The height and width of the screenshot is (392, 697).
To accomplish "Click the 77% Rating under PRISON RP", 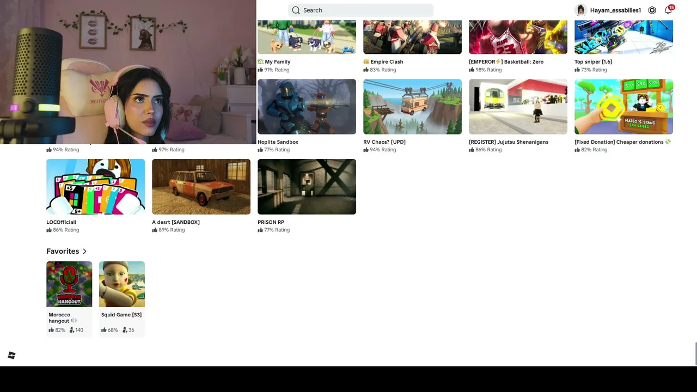I will [273, 230].
